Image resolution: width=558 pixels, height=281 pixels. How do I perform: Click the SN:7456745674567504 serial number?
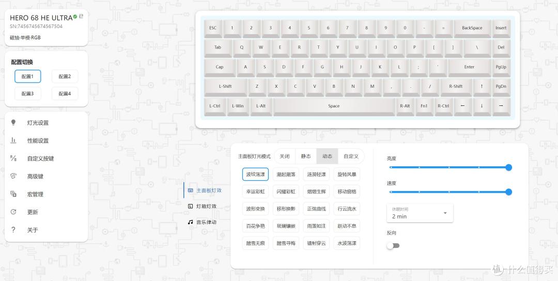coord(36,26)
